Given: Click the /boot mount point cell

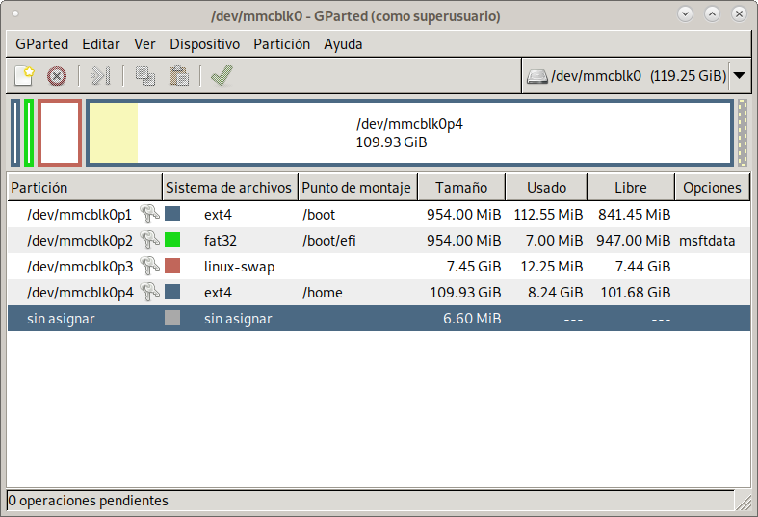Looking at the screenshot, I should (x=319, y=215).
